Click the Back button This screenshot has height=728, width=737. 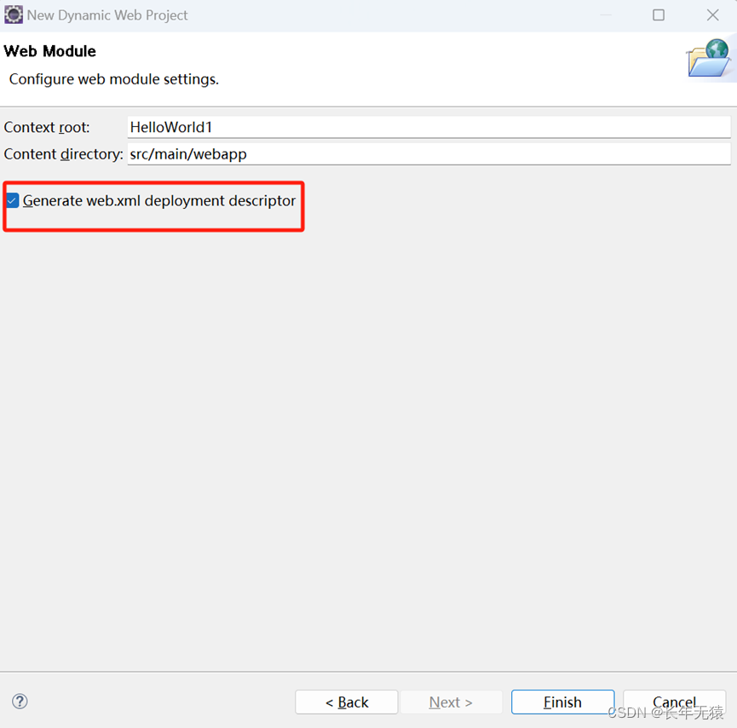347,702
